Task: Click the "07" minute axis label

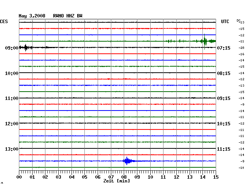Action: tap(111, 177)
